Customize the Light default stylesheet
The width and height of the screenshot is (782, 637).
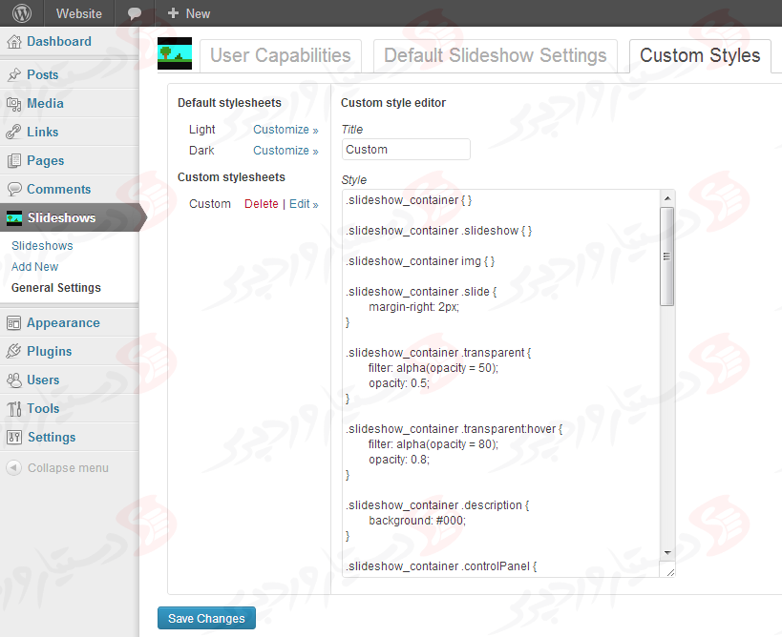[x=285, y=130]
